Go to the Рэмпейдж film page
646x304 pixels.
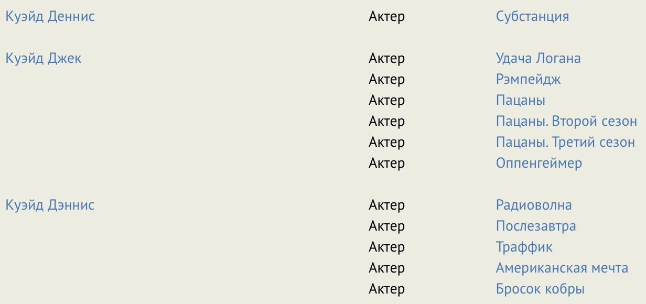pos(528,79)
